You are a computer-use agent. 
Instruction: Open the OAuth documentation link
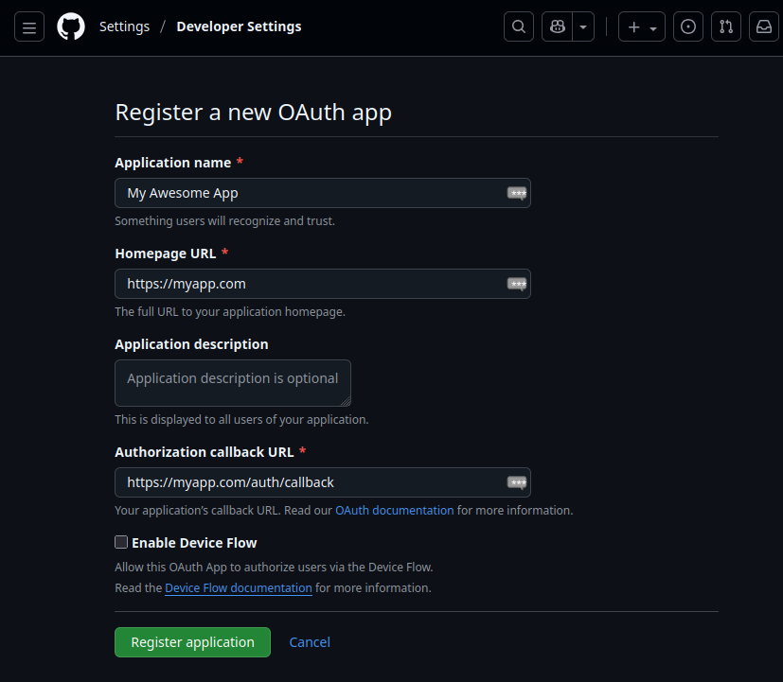[394, 510]
